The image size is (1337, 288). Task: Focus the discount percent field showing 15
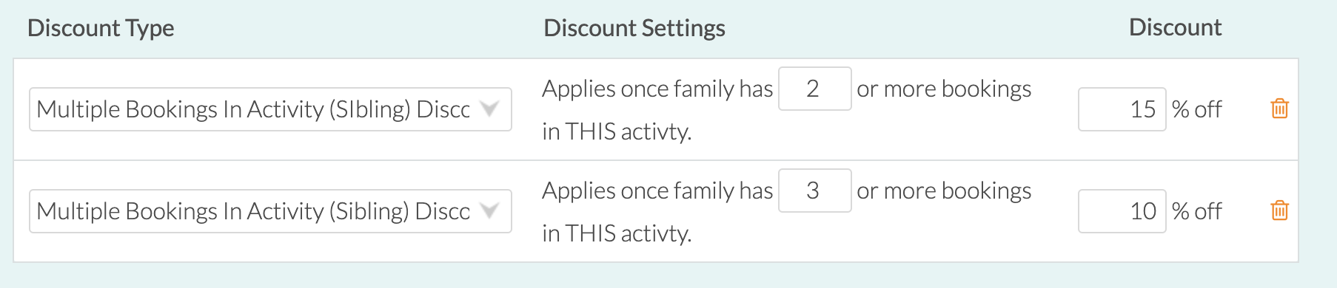click(x=1122, y=109)
